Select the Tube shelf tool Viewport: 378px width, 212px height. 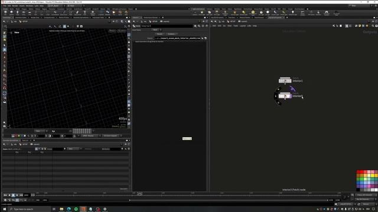pos(17,12)
